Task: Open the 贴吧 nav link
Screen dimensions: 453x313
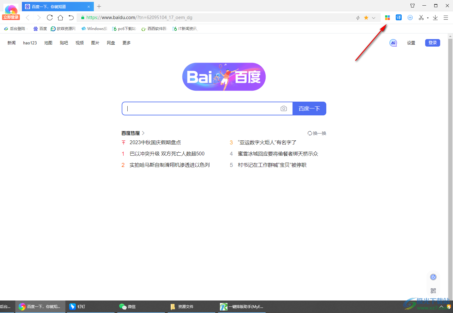Action: [64, 43]
